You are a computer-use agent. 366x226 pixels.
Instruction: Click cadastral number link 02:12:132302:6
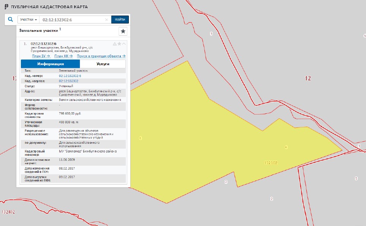coord(70,76)
